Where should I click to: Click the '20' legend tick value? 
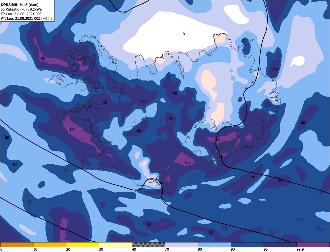point(68,249)
